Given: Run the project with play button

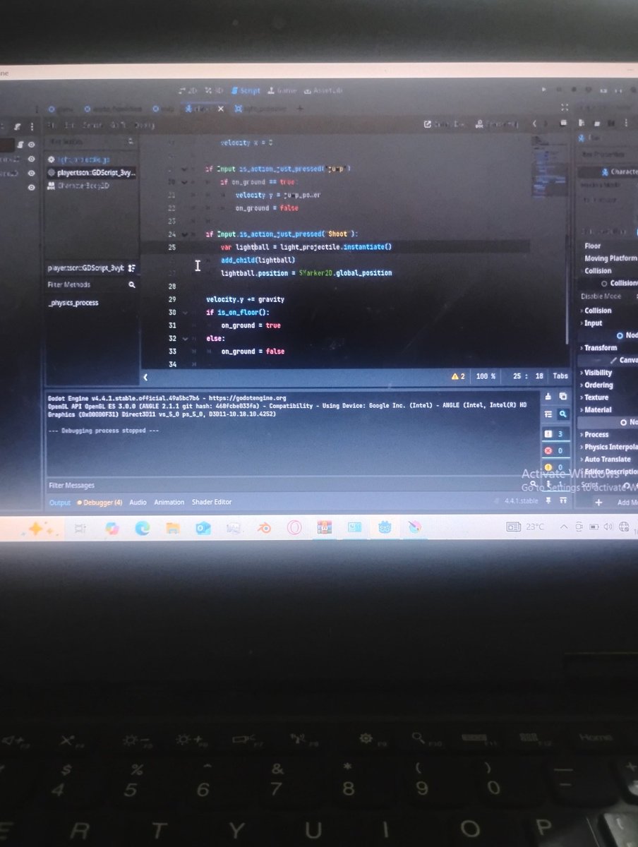Looking at the screenshot, I should [543, 90].
